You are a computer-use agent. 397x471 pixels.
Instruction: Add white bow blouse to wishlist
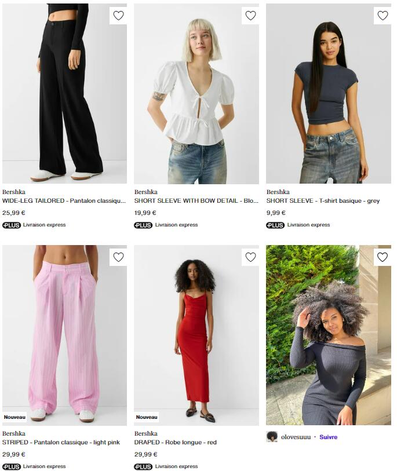coord(250,15)
